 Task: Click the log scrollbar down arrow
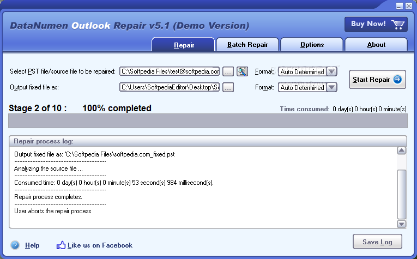(x=401, y=224)
